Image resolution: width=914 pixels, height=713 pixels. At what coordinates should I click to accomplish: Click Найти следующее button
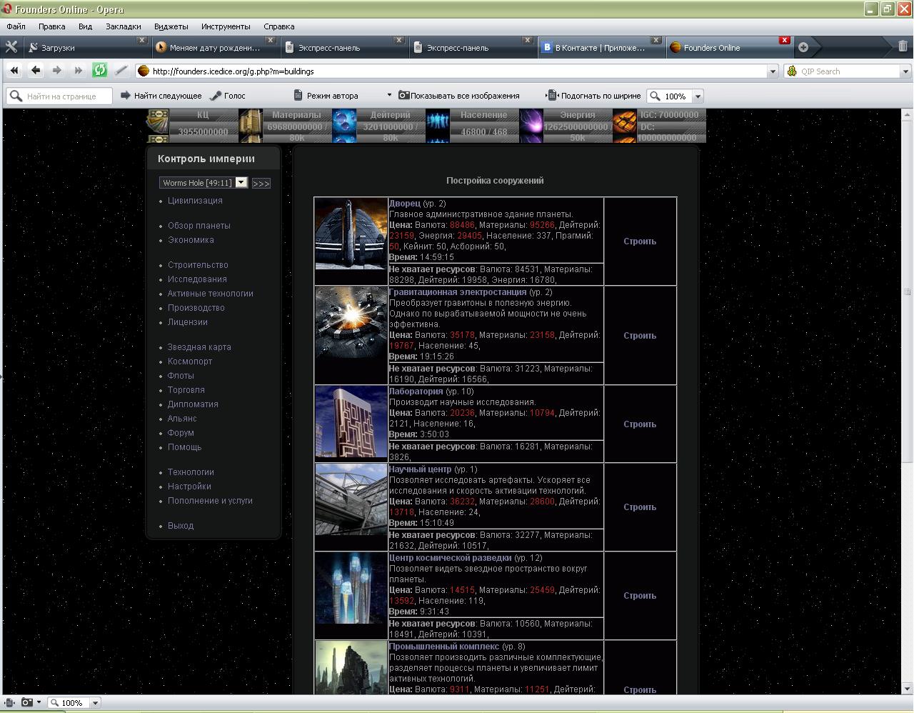[x=161, y=96]
